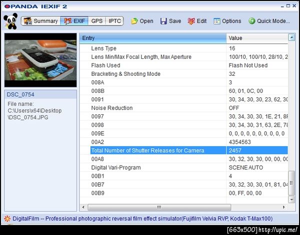
Task: Select the 00B9 entry
Action: pyautogui.click(x=97, y=193)
